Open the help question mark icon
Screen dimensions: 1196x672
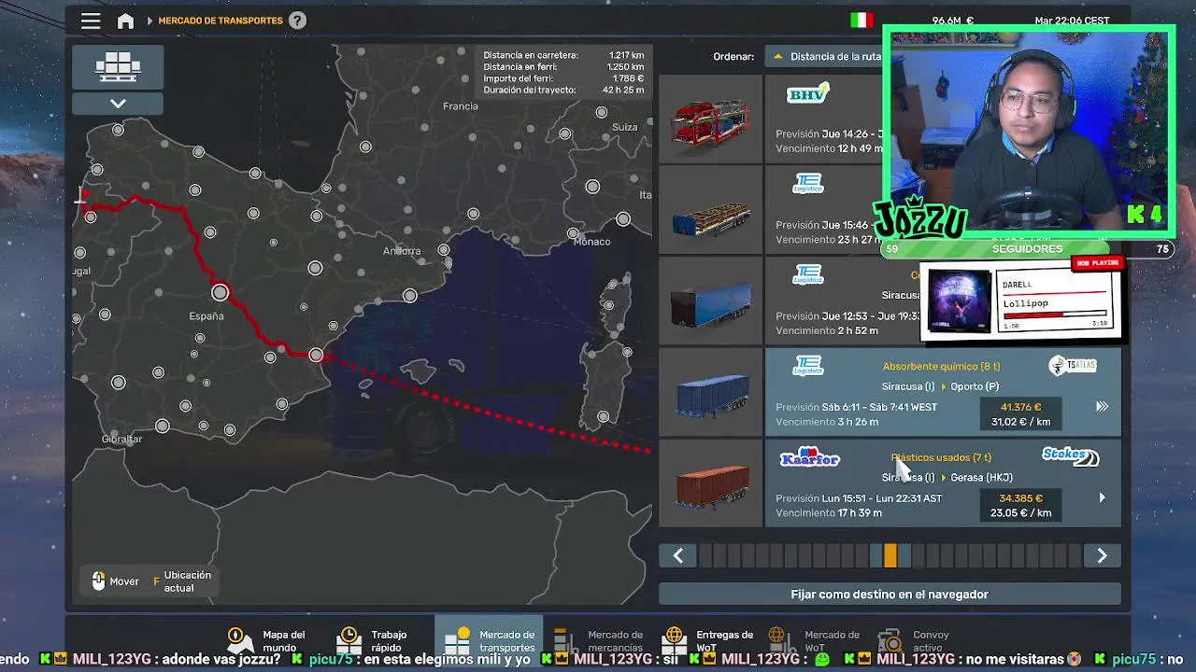coord(297,21)
